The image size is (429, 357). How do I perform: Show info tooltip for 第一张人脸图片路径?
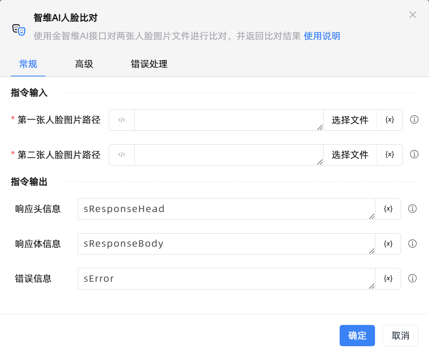[414, 120]
